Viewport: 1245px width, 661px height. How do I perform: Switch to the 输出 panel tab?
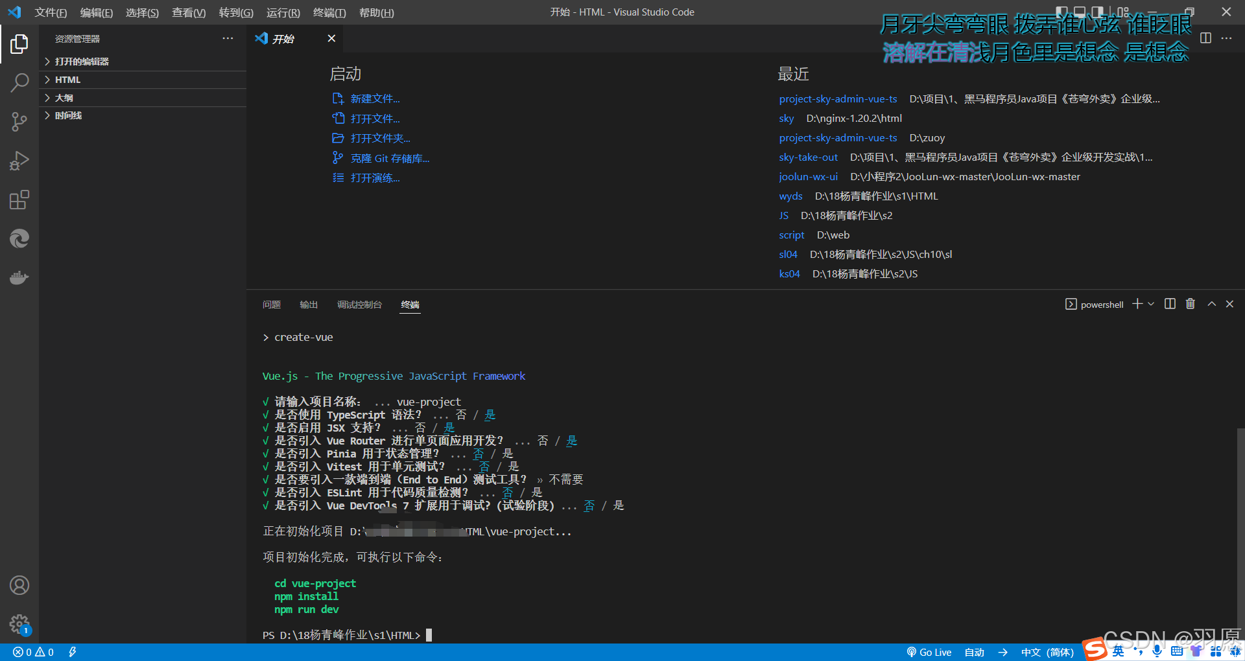[x=309, y=305]
